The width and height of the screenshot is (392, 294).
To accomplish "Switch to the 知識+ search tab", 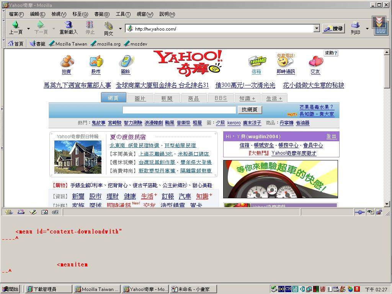I will tap(248, 98).
